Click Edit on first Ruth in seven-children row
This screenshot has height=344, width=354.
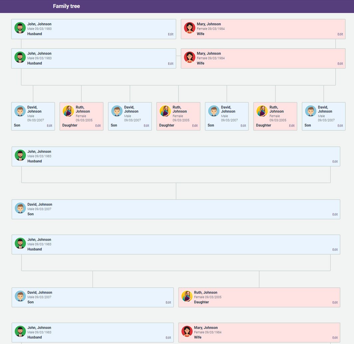click(x=98, y=126)
